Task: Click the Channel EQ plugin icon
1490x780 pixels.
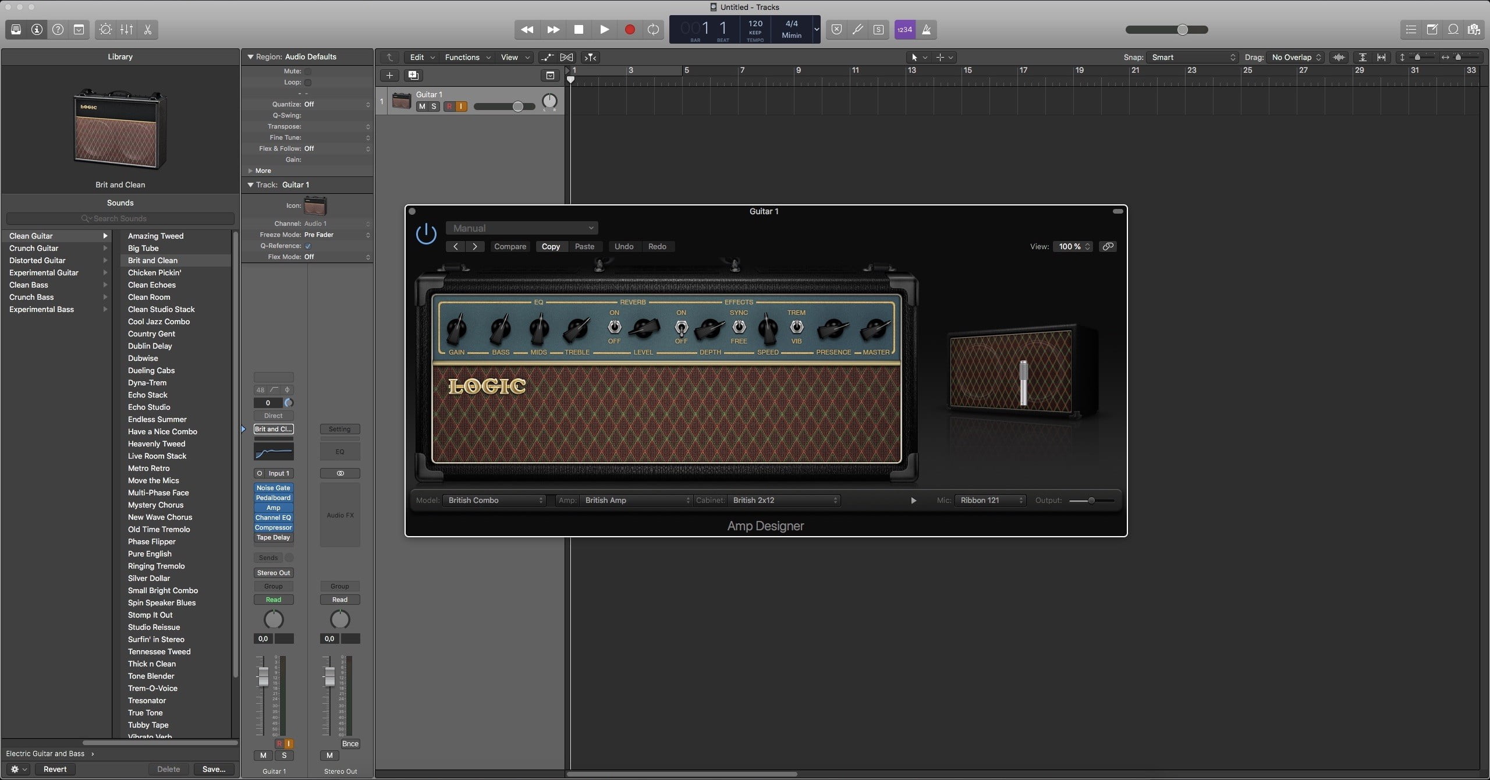Action: coord(273,517)
